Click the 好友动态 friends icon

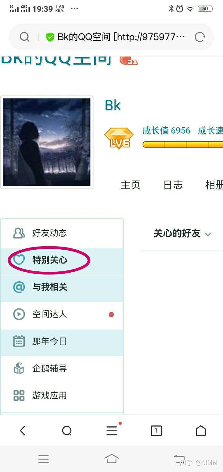[19, 233]
